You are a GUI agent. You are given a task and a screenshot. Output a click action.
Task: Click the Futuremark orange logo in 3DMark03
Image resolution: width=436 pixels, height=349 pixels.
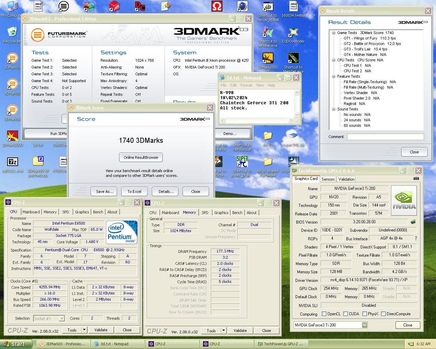pos(37,34)
